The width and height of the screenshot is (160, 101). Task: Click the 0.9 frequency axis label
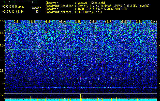(x=2, y=58)
